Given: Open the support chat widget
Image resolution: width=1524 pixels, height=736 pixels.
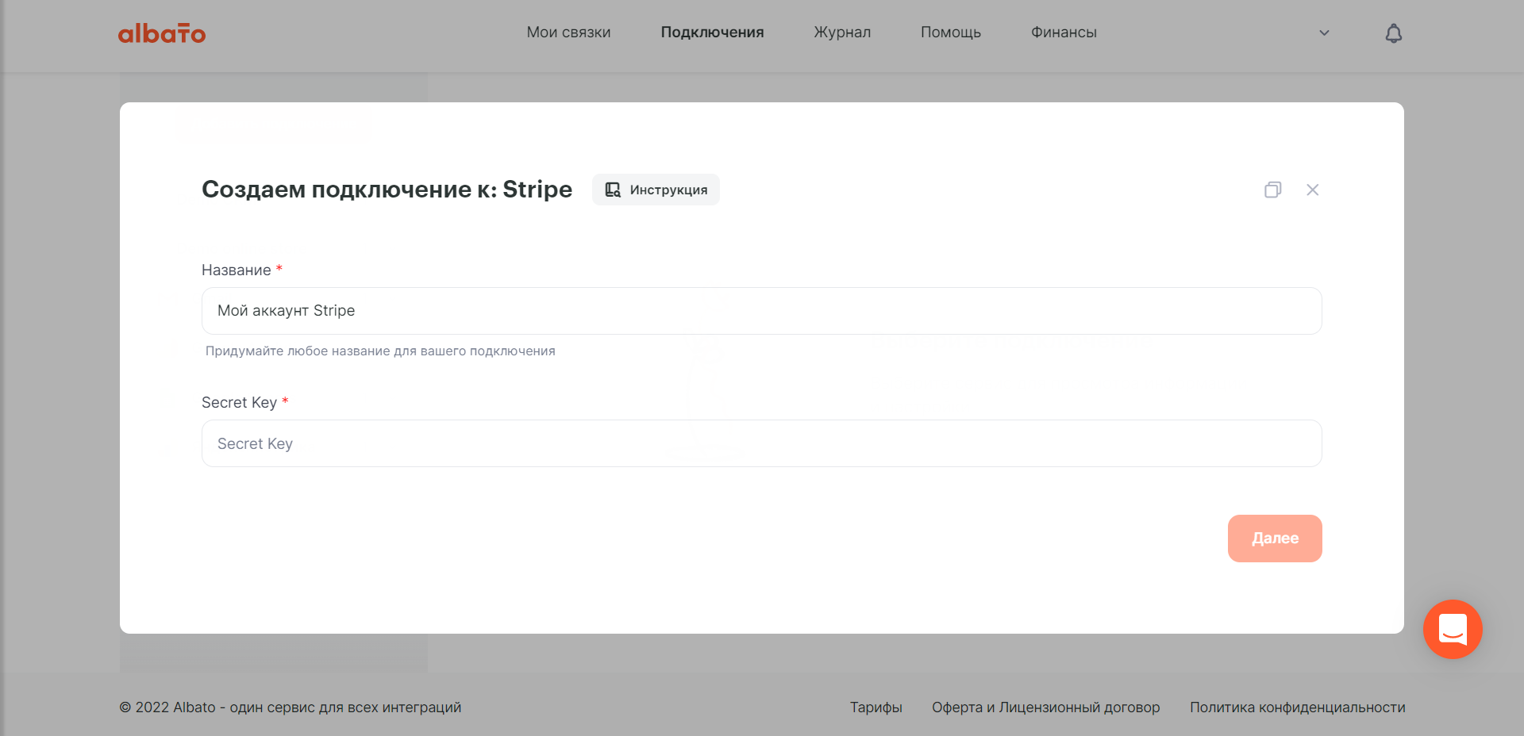Looking at the screenshot, I should coord(1453,629).
